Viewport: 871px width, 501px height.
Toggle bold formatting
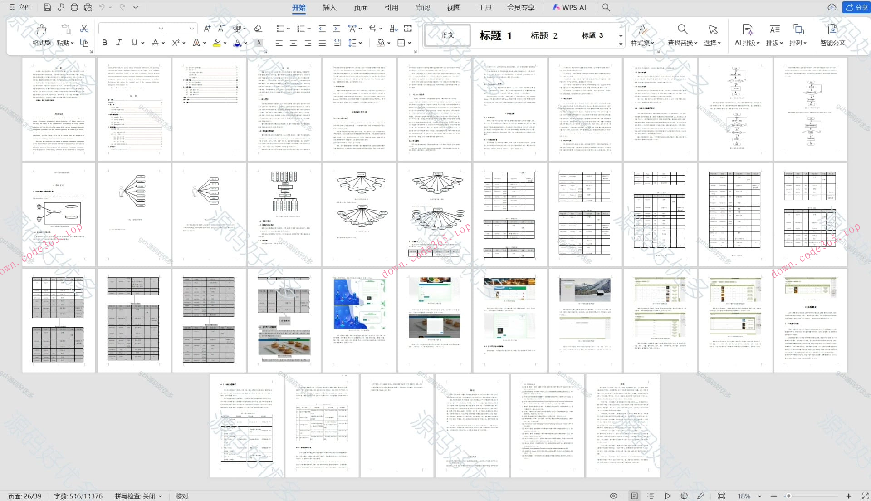[105, 43]
